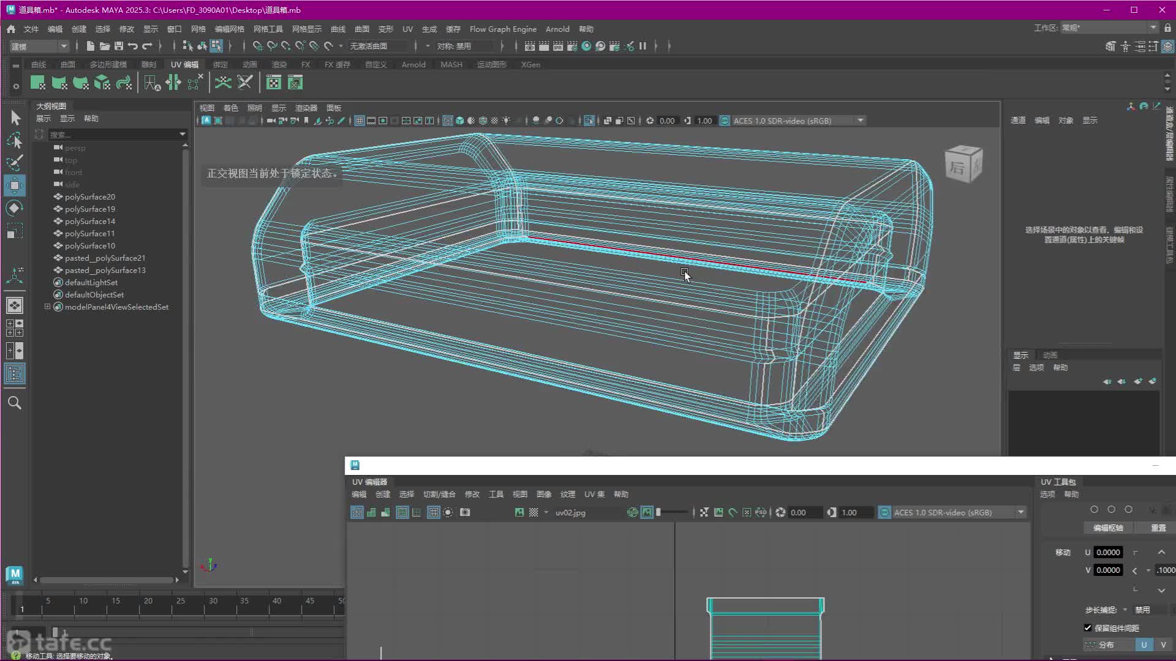This screenshot has width=1176, height=661.
Task: Open the 编辑网格 menu
Action: [x=229, y=29]
